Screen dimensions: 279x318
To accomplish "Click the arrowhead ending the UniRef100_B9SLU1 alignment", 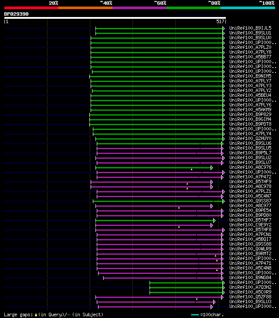I will pos(224,33).
